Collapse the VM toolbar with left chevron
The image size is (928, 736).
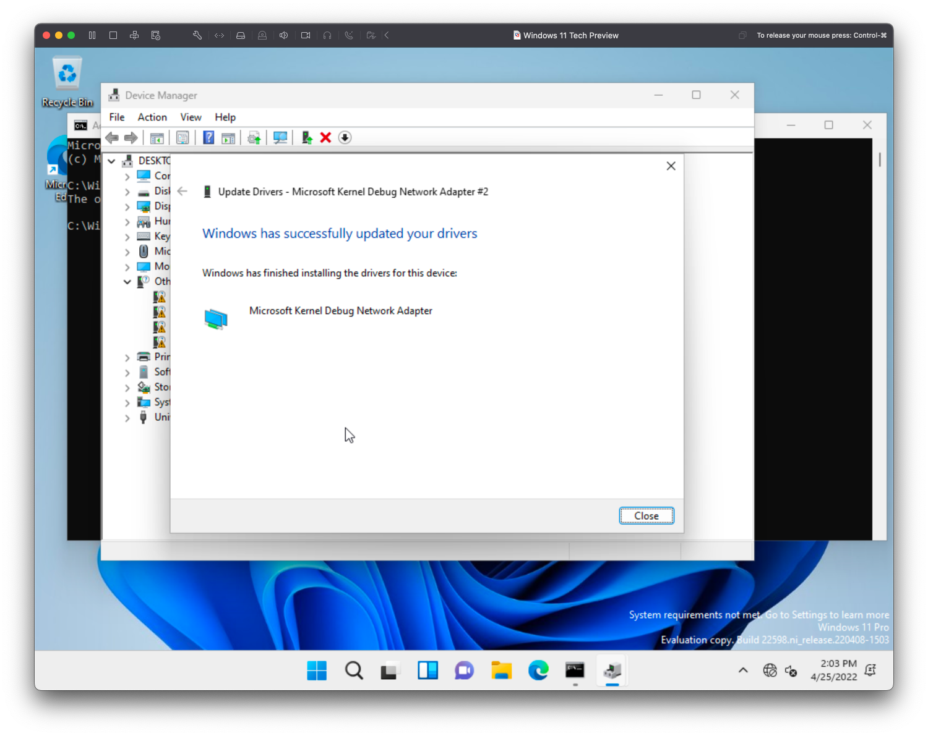click(x=387, y=35)
